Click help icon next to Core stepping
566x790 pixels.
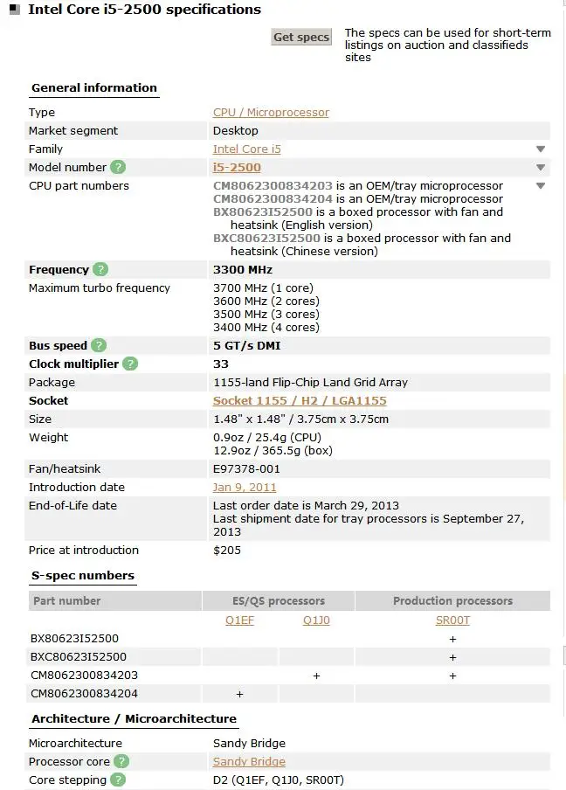[x=118, y=780]
